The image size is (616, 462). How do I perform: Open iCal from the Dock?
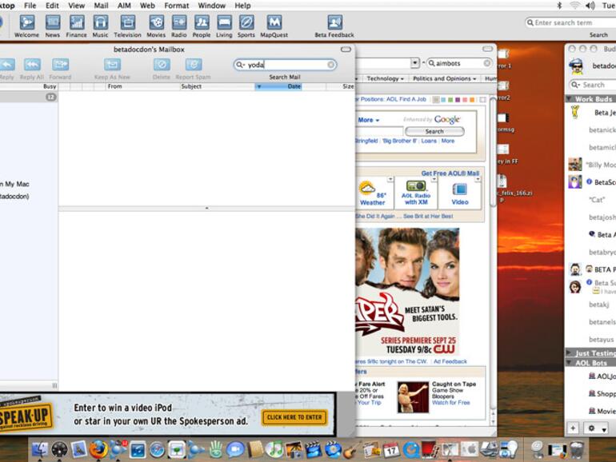391,449
